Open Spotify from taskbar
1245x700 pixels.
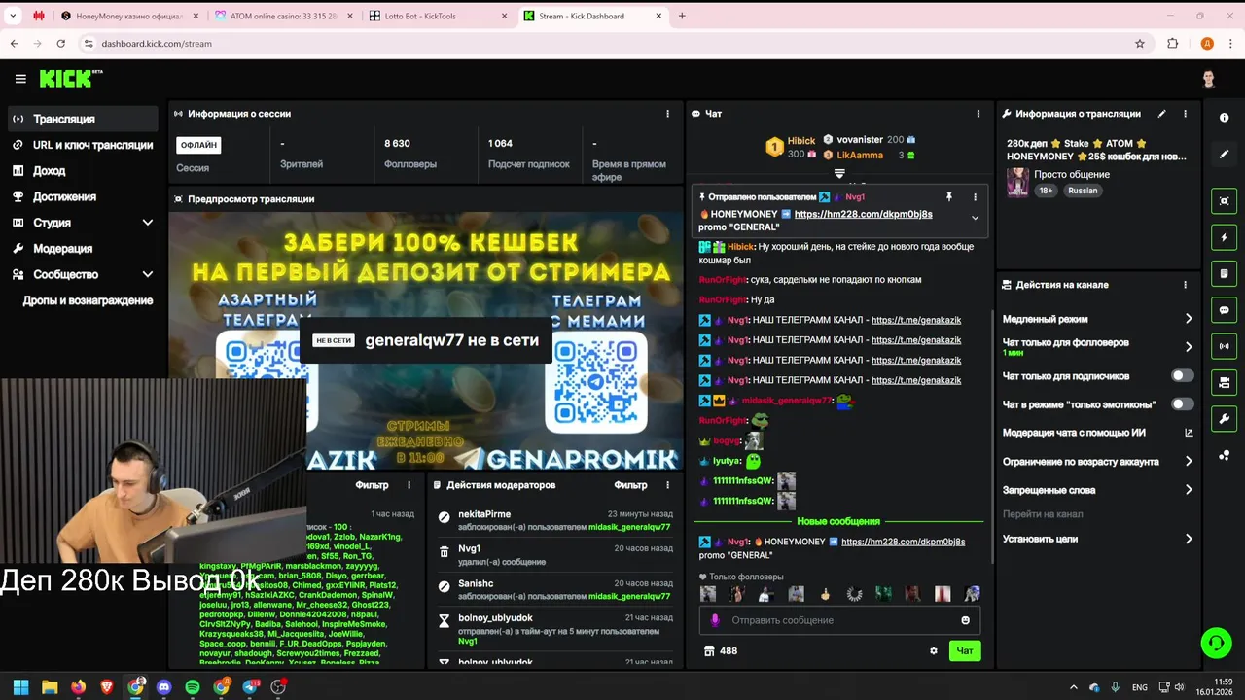[193, 687]
